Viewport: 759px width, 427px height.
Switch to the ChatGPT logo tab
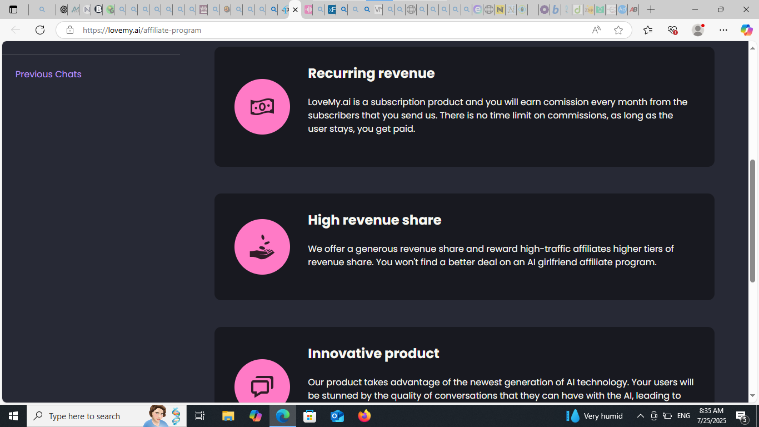pyautogui.click(x=64, y=9)
